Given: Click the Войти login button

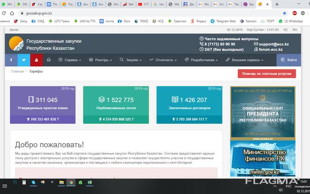Looking at the screenshot, I should coord(289,60).
